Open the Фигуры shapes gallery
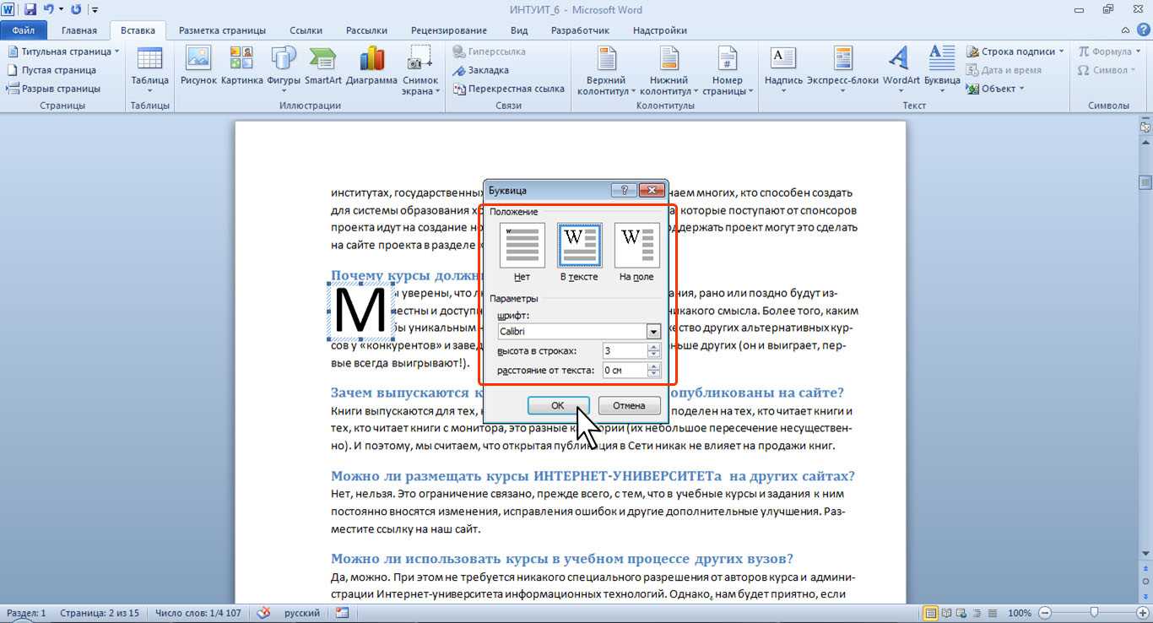 coord(284,69)
